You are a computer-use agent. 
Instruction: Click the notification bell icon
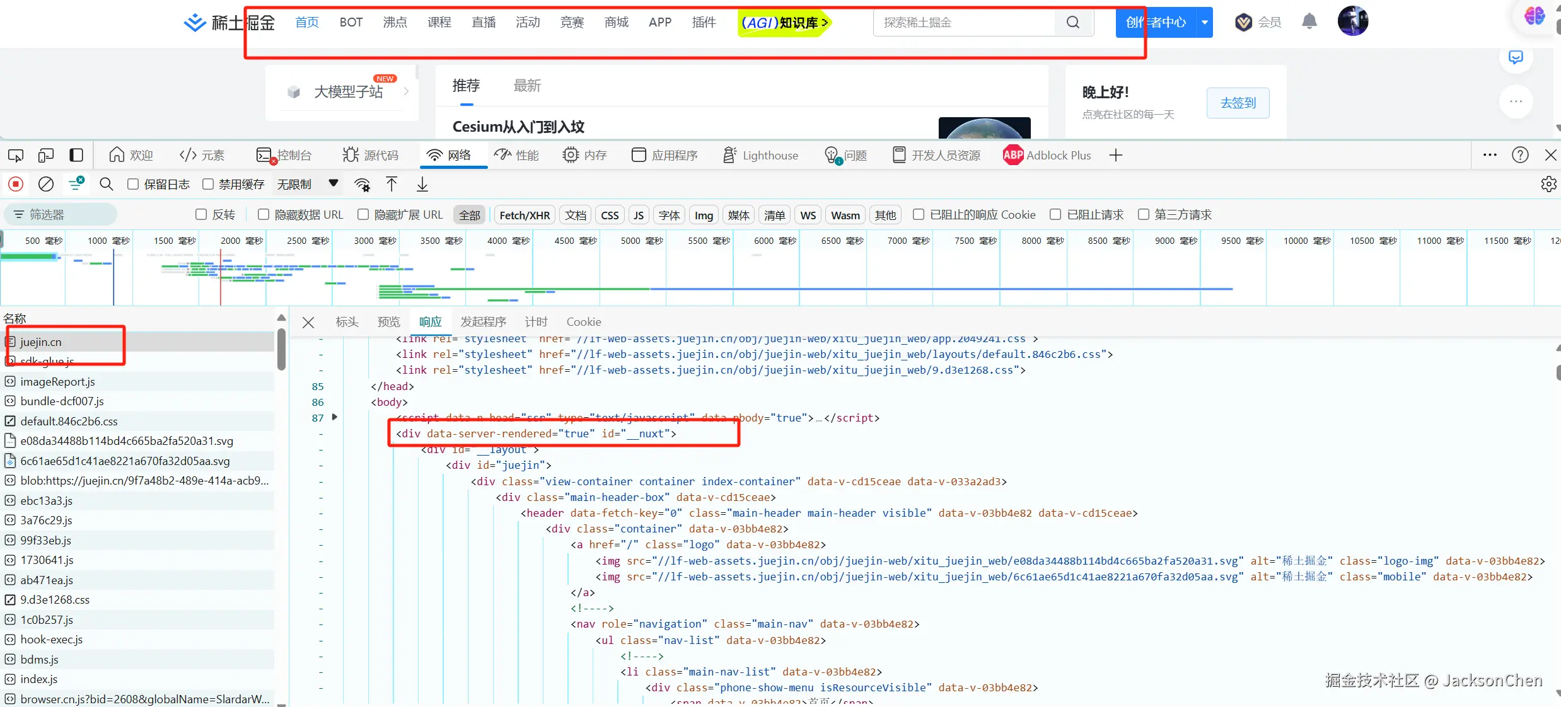1309,22
